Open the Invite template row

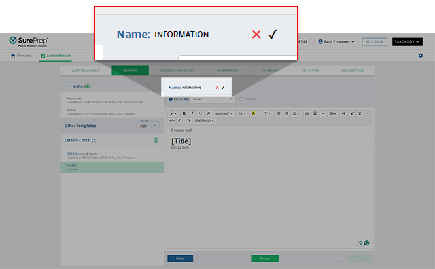(x=112, y=112)
